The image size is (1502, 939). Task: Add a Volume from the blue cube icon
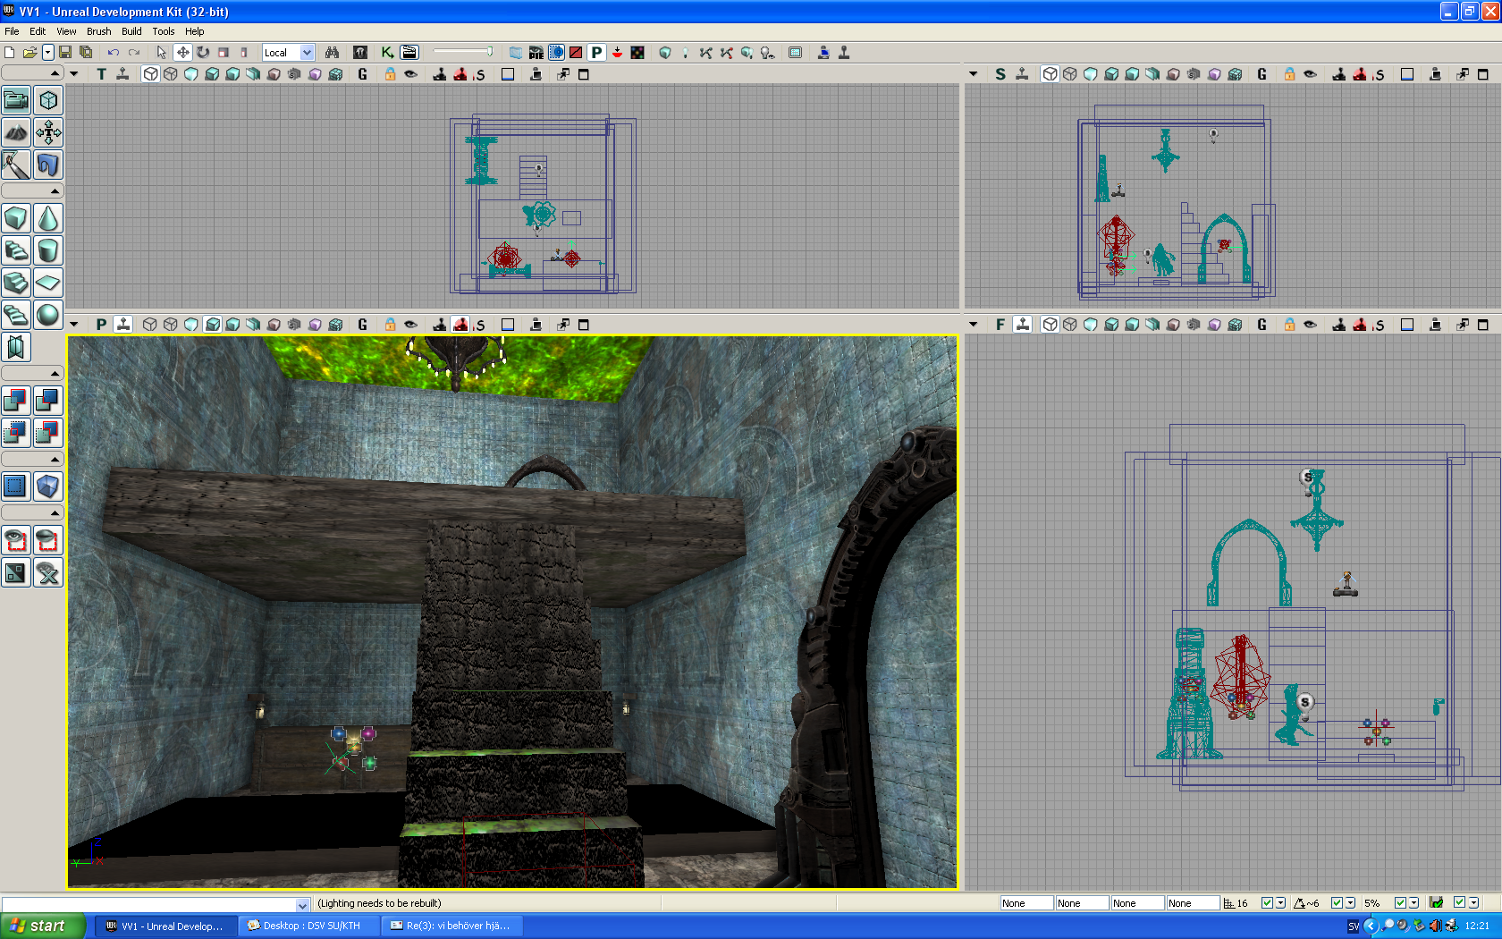click(x=48, y=486)
